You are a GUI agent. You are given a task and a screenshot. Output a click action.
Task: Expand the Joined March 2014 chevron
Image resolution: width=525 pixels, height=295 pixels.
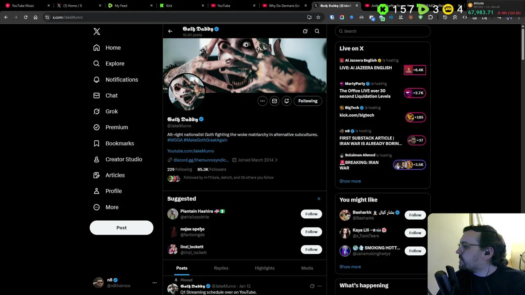coord(276,160)
